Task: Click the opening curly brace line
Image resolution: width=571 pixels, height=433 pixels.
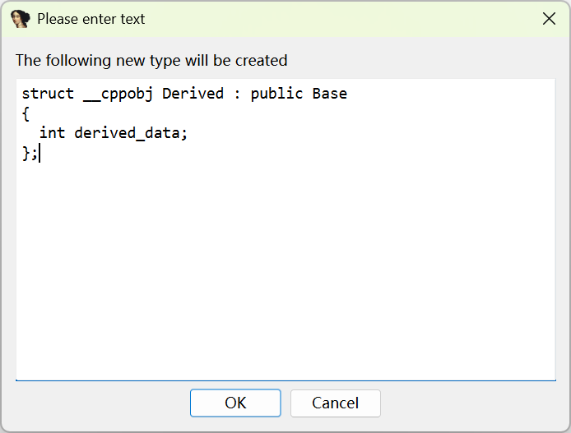Action: (26, 113)
